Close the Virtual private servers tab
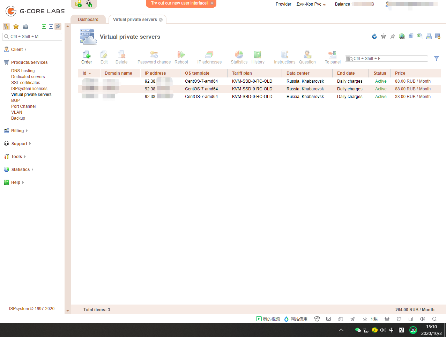The image size is (446, 337). (x=161, y=20)
